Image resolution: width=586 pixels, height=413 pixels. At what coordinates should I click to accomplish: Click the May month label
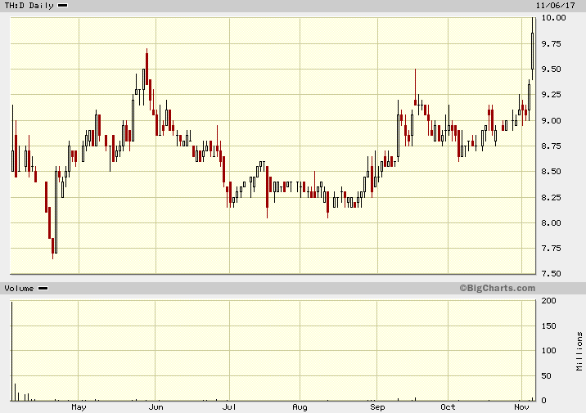pos(79,407)
